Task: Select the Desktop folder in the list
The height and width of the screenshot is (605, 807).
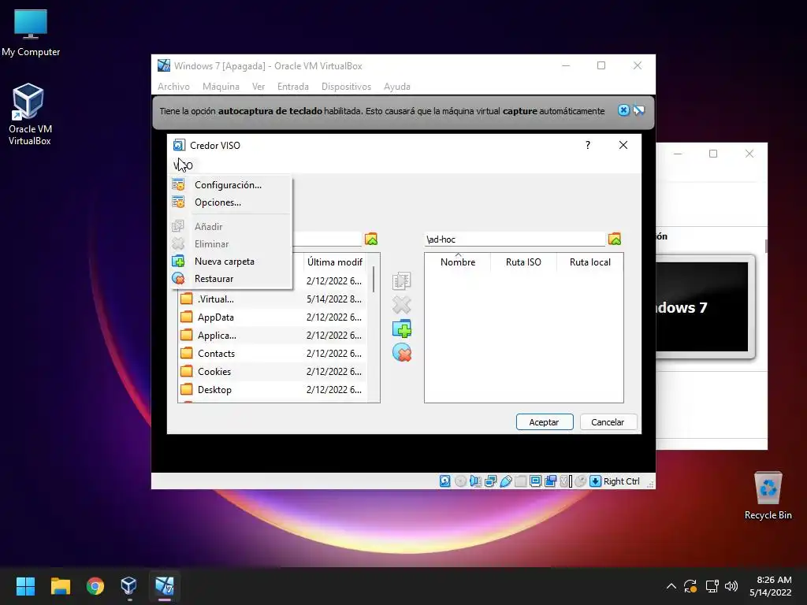Action: pyautogui.click(x=273, y=389)
